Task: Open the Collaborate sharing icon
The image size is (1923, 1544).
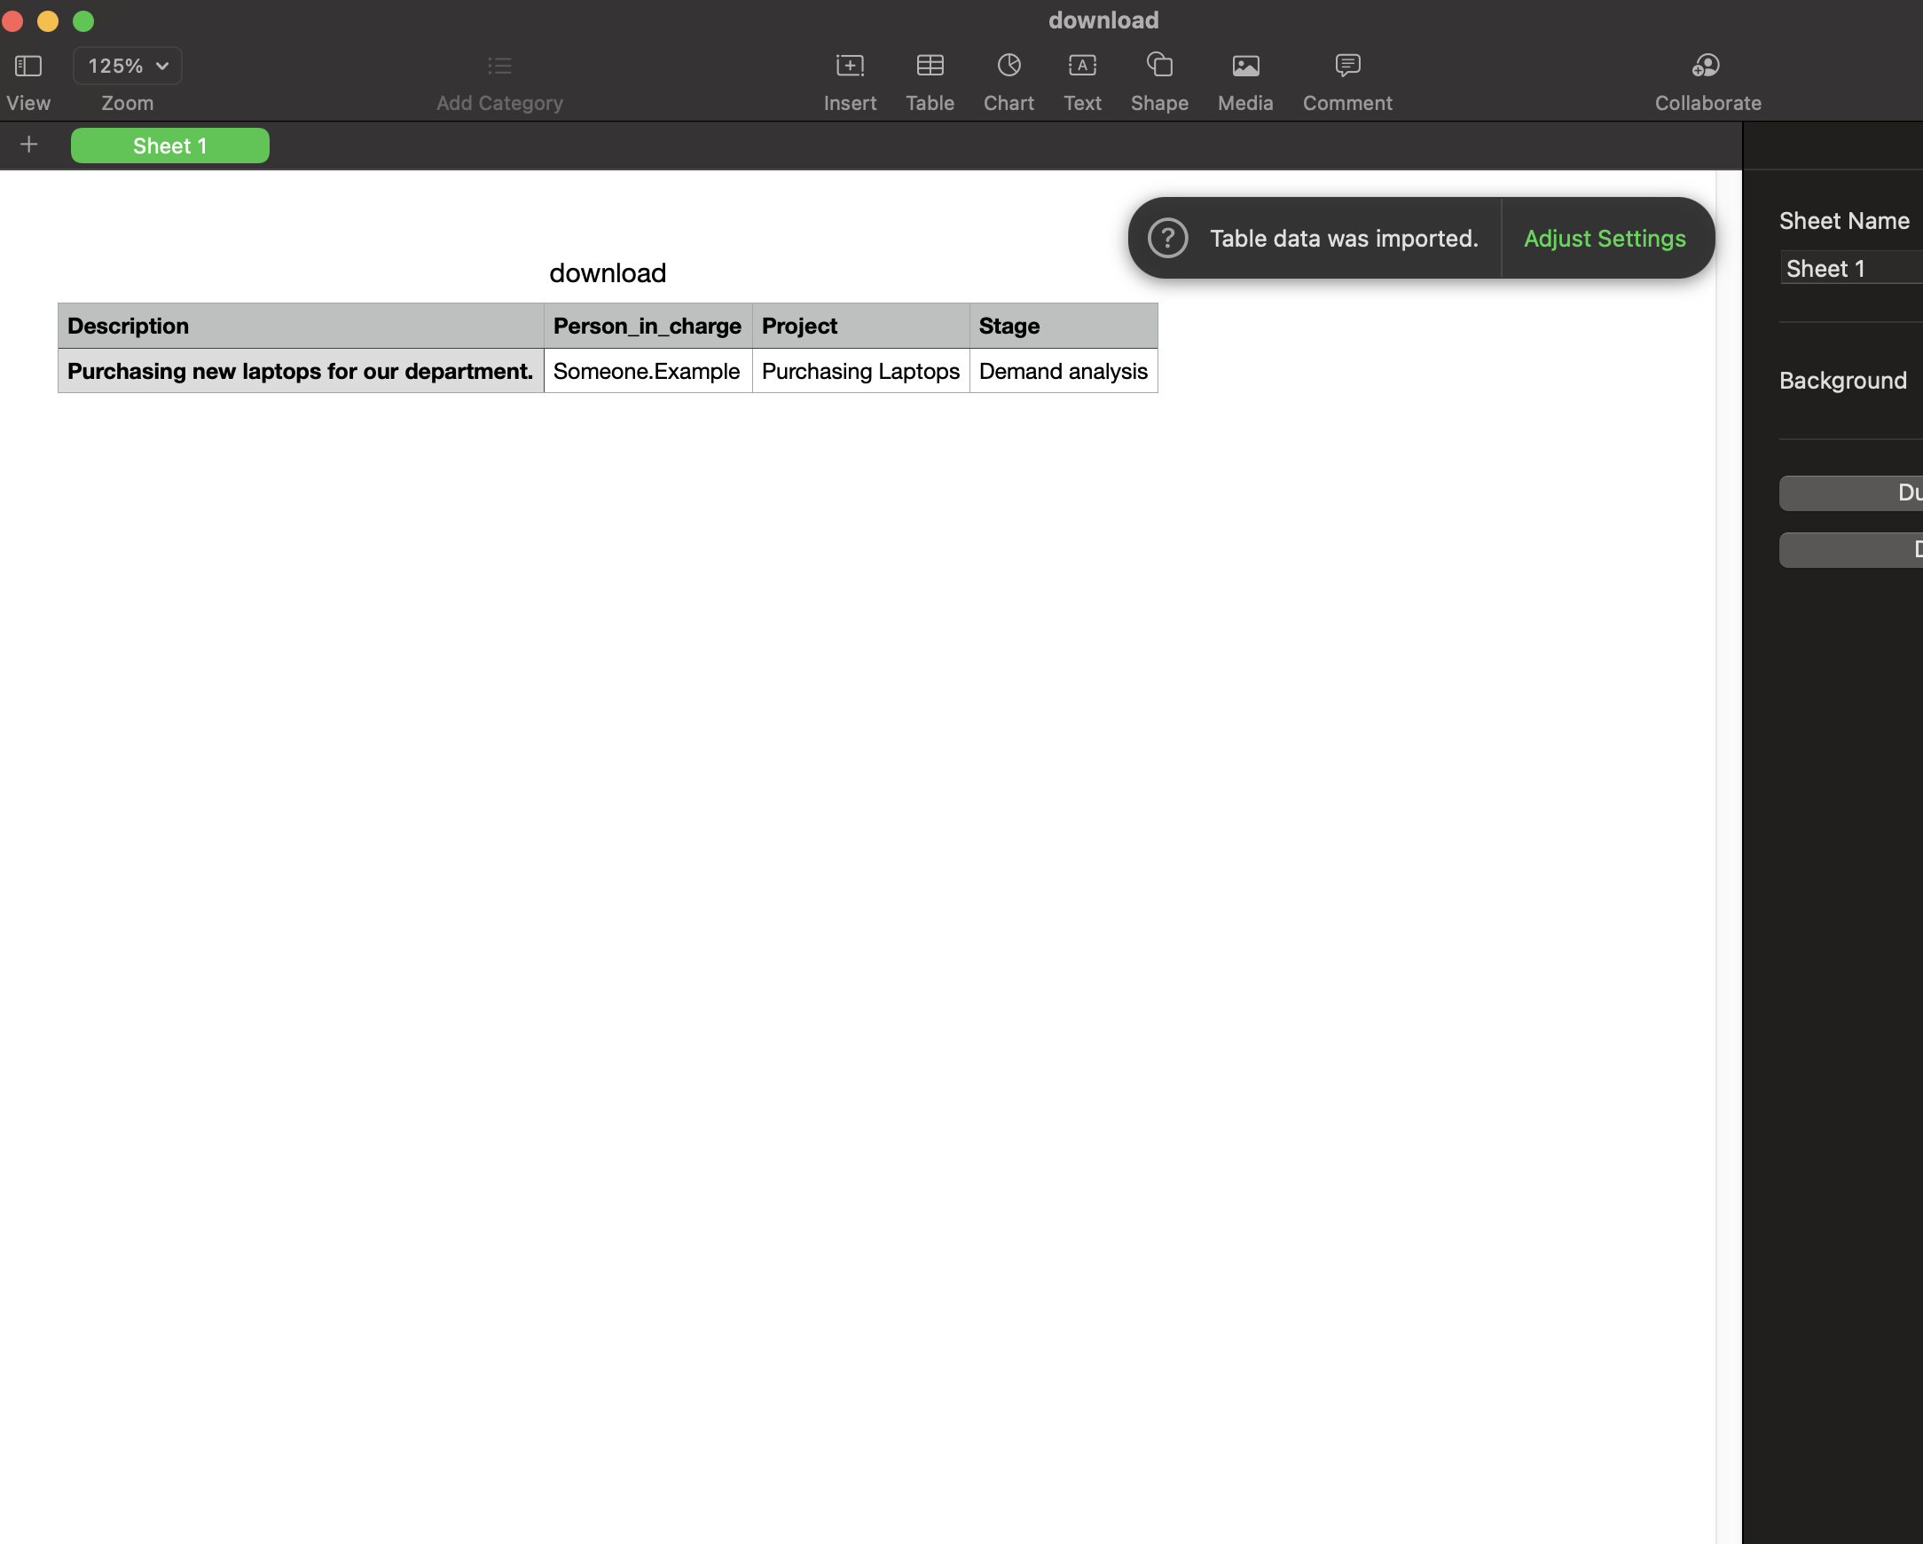Action: point(1707,66)
